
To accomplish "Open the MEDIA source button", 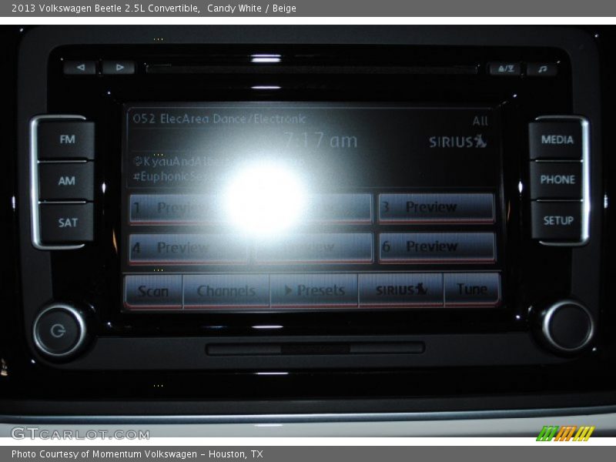I will click(x=556, y=139).
